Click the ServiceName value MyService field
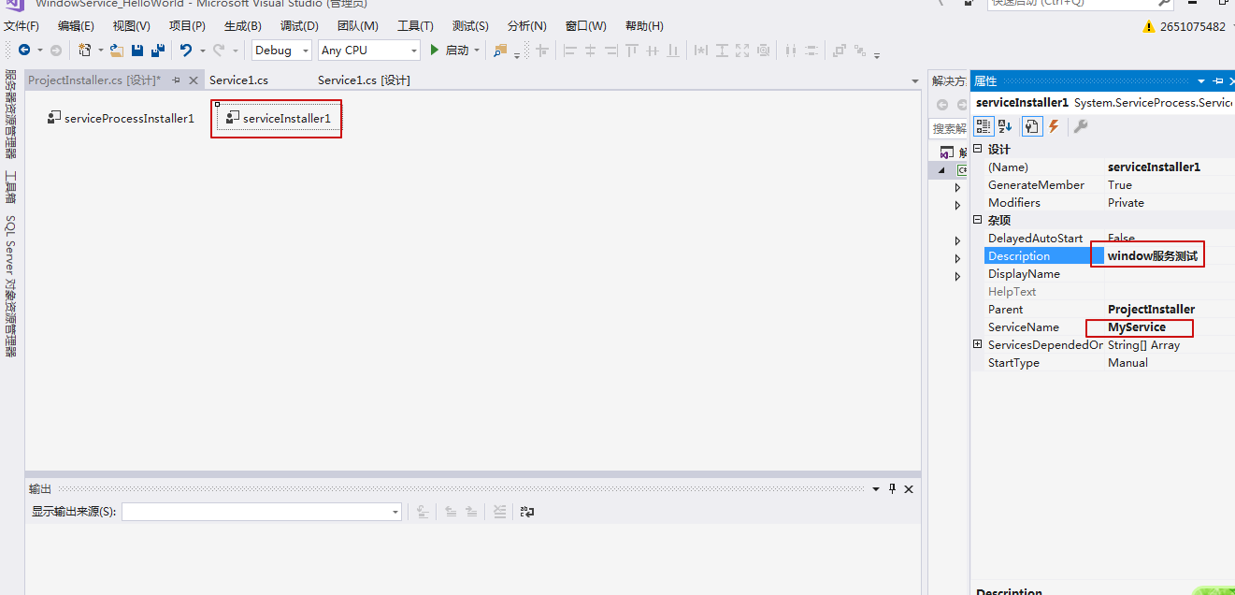Screen dimensions: 1235x595 point(1139,327)
